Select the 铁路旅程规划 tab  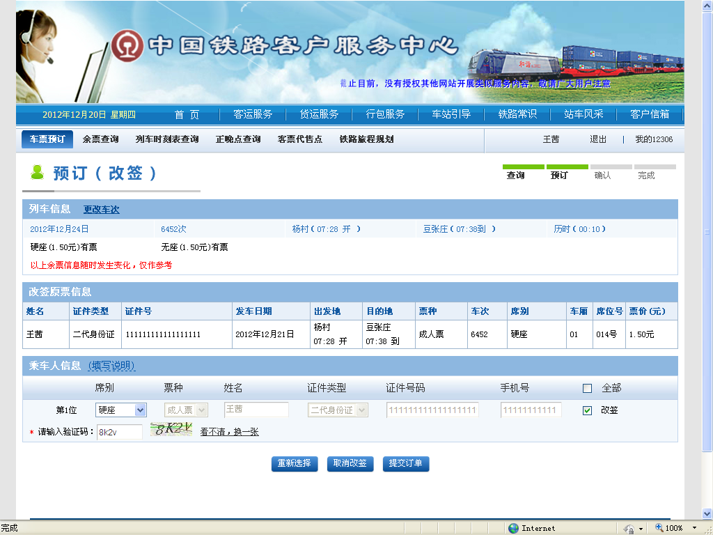pyautogui.click(x=366, y=139)
